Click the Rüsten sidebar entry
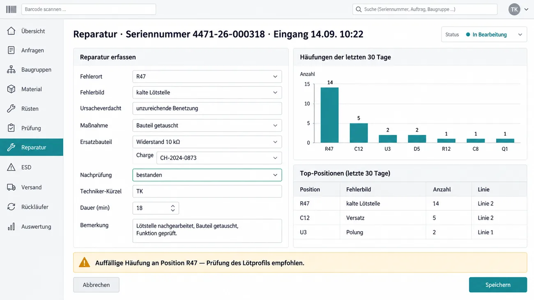The height and width of the screenshot is (300, 534). click(x=32, y=109)
